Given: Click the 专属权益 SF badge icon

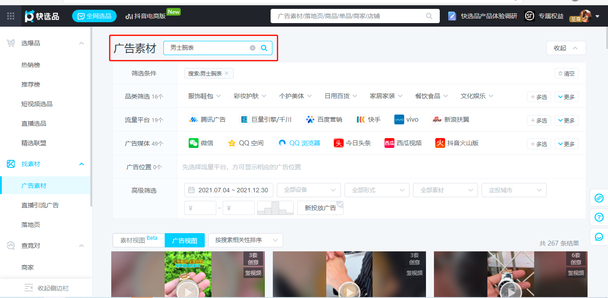Looking at the screenshot, I should 529,16.
